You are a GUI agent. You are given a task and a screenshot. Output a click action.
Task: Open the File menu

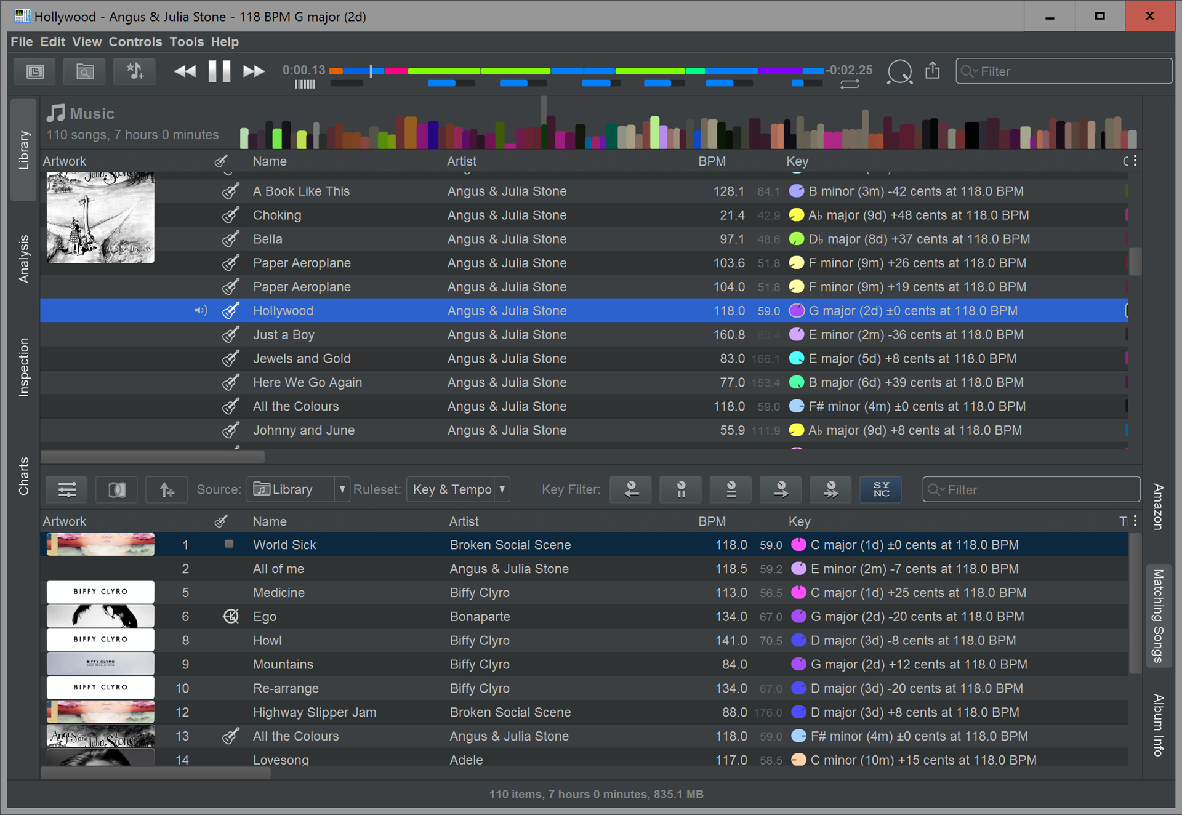(x=22, y=42)
